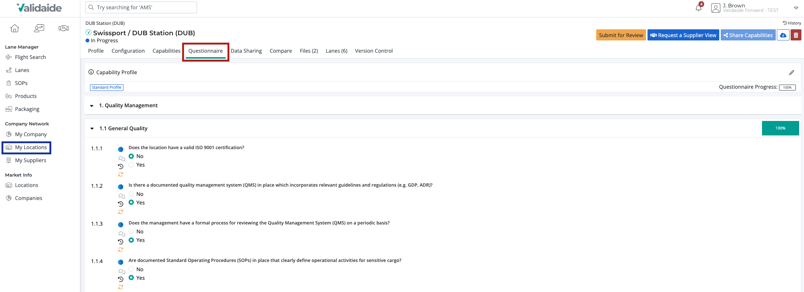
Task: Click Share Capabilities button
Action: pyautogui.click(x=748, y=35)
